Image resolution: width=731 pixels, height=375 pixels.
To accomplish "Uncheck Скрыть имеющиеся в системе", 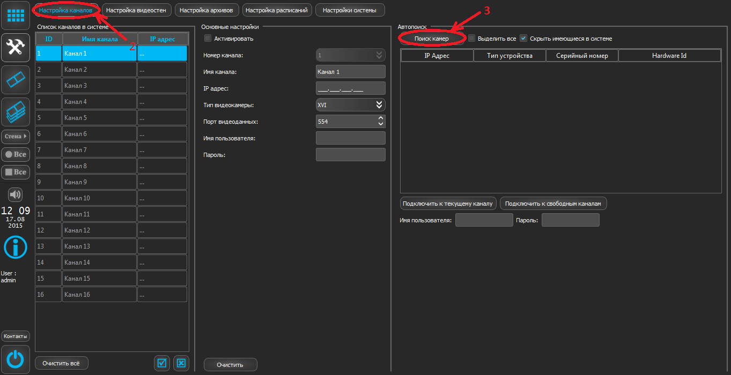I will [523, 39].
